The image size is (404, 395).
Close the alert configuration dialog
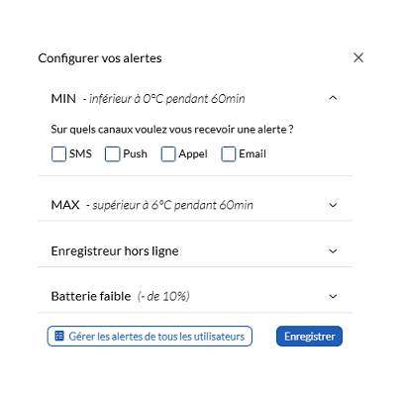pyautogui.click(x=358, y=57)
